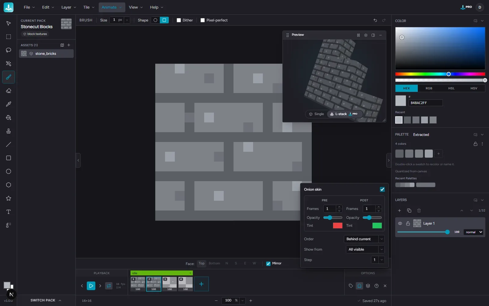Select the Magic Wand tool
Screen dimensions: 489x306
click(x=9, y=64)
